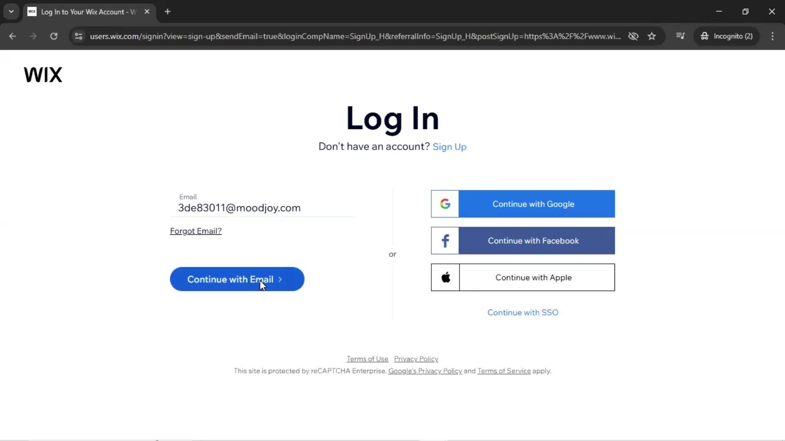Open Continue with SSO link
785x441 pixels.
tap(523, 312)
